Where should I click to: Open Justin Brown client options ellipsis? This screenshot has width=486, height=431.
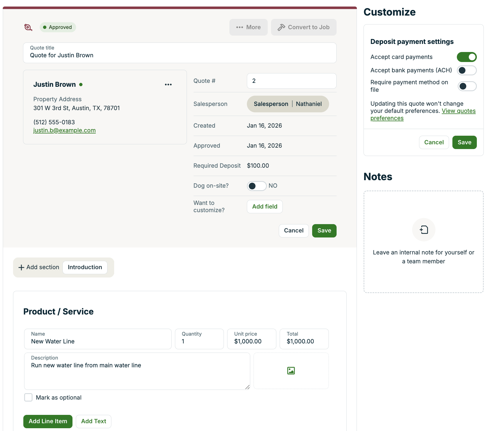[168, 85]
